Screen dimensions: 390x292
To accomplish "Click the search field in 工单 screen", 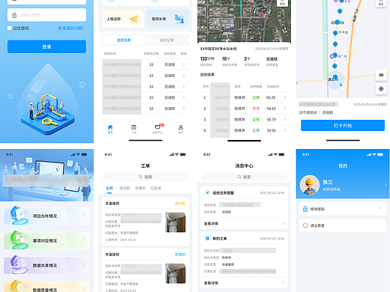I will (x=145, y=177).
